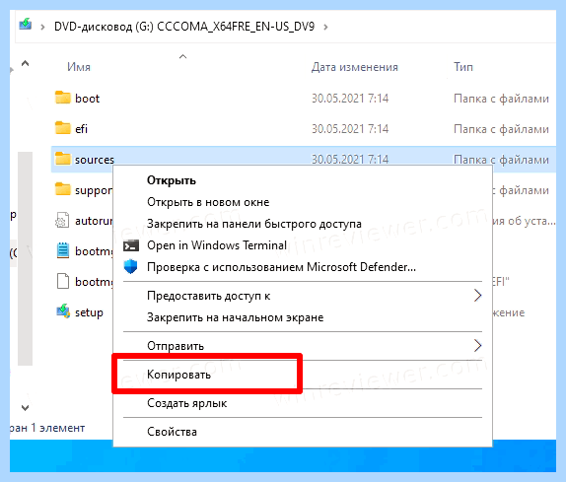Screen dimensions: 566x482
Task: Click the autorun file icon
Action: (62, 220)
